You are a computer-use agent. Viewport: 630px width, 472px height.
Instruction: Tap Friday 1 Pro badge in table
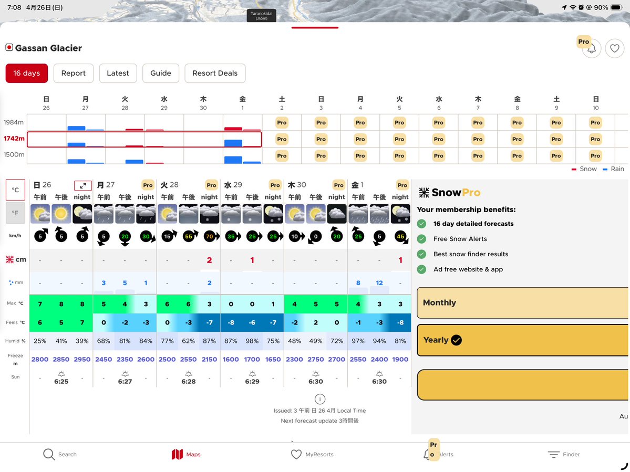[402, 185]
